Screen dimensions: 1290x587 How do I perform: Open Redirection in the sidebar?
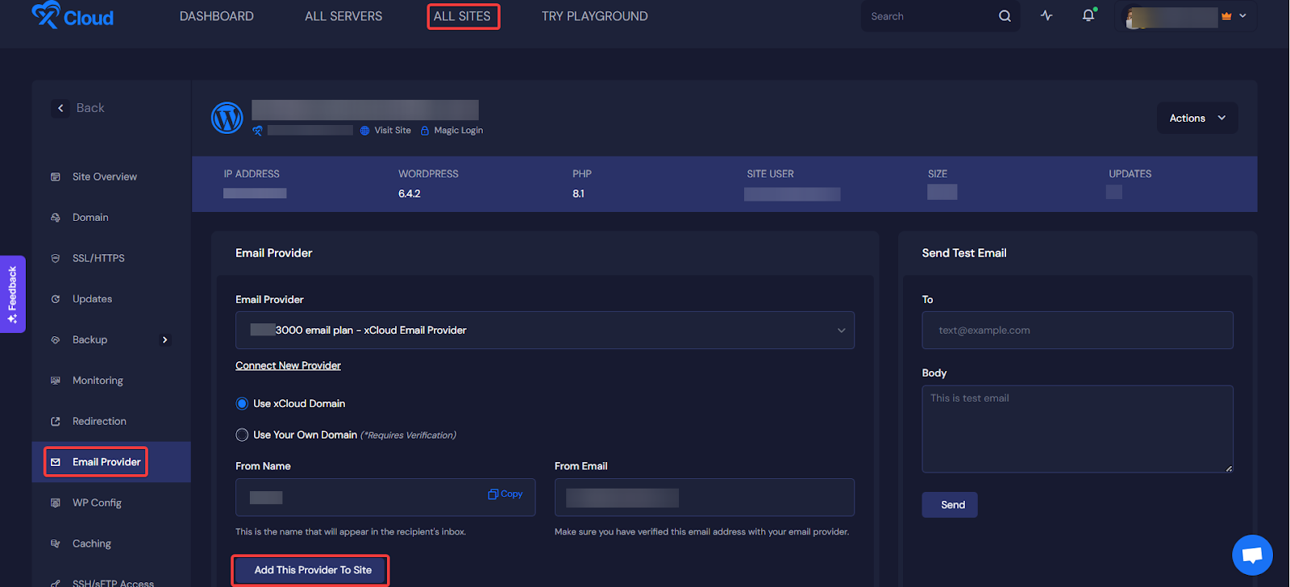(x=99, y=422)
